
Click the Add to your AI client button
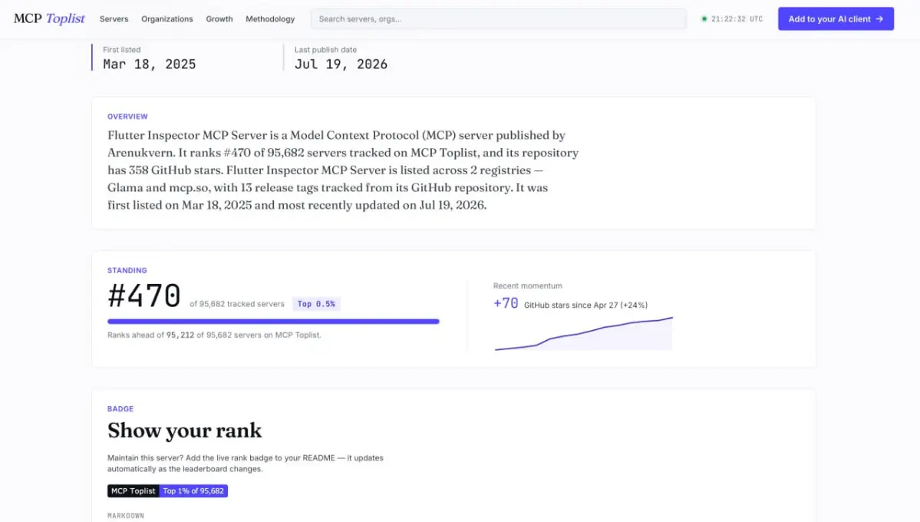tap(836, 18)
